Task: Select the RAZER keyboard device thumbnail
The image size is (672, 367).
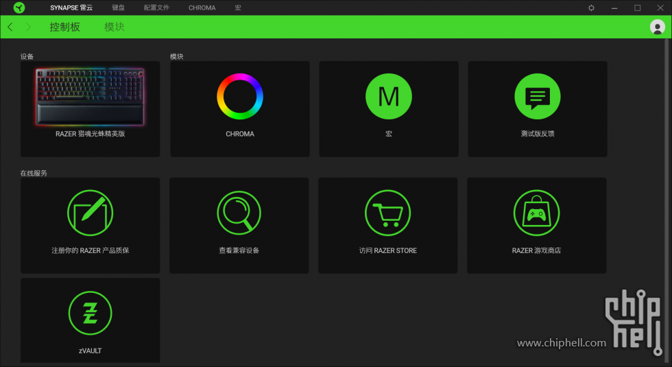Action: (90, 97)
